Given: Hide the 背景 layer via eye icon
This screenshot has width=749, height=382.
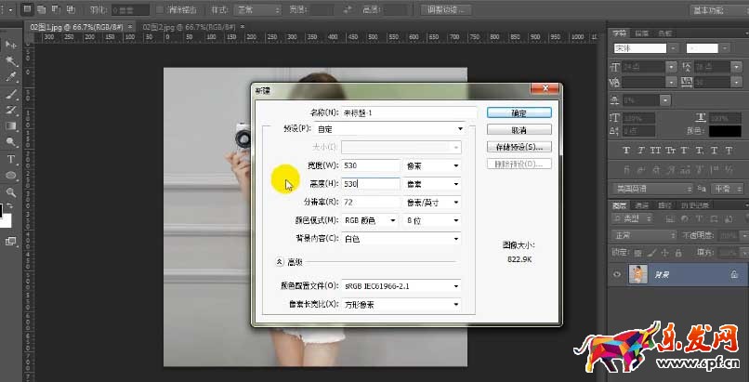Looking at the screenshot, I should click(x=617, y=275).
